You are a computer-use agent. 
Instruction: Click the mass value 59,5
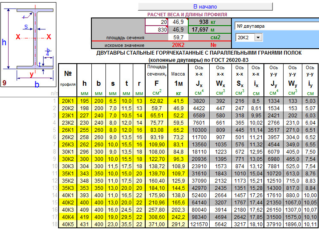[178, 123]
